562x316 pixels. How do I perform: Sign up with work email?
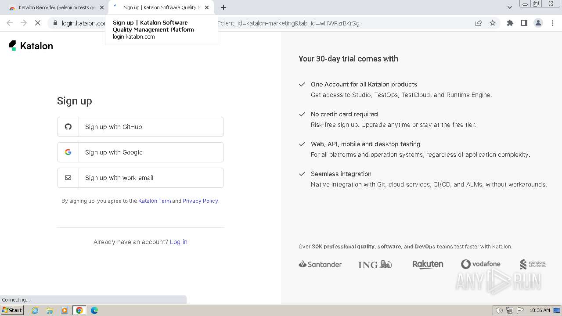[140, 178]
